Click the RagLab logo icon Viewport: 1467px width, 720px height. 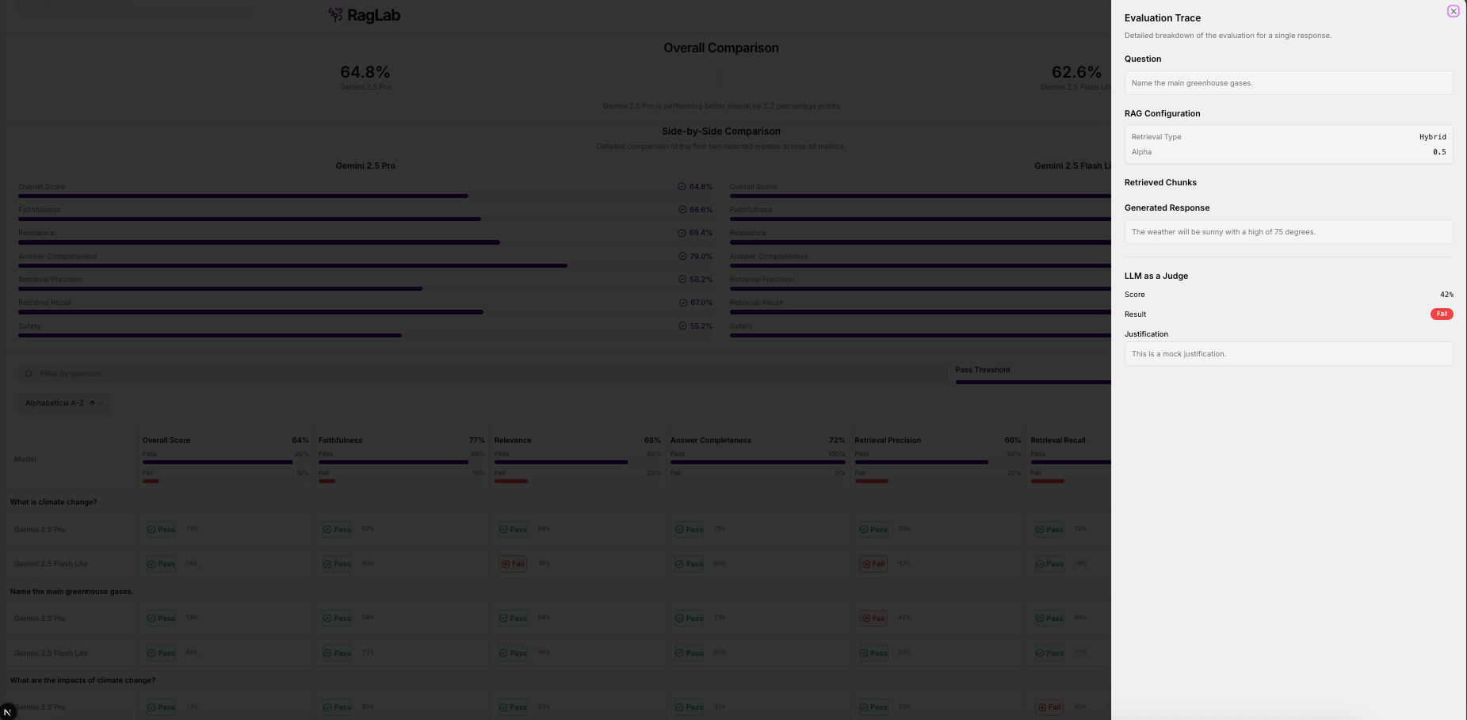336,15
